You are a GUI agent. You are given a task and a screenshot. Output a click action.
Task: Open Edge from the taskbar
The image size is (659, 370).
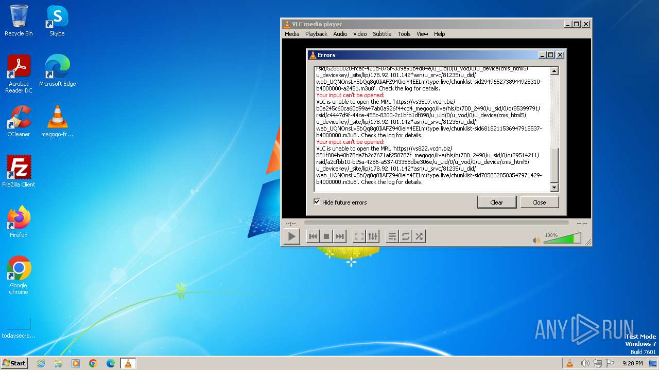point(111,363)
